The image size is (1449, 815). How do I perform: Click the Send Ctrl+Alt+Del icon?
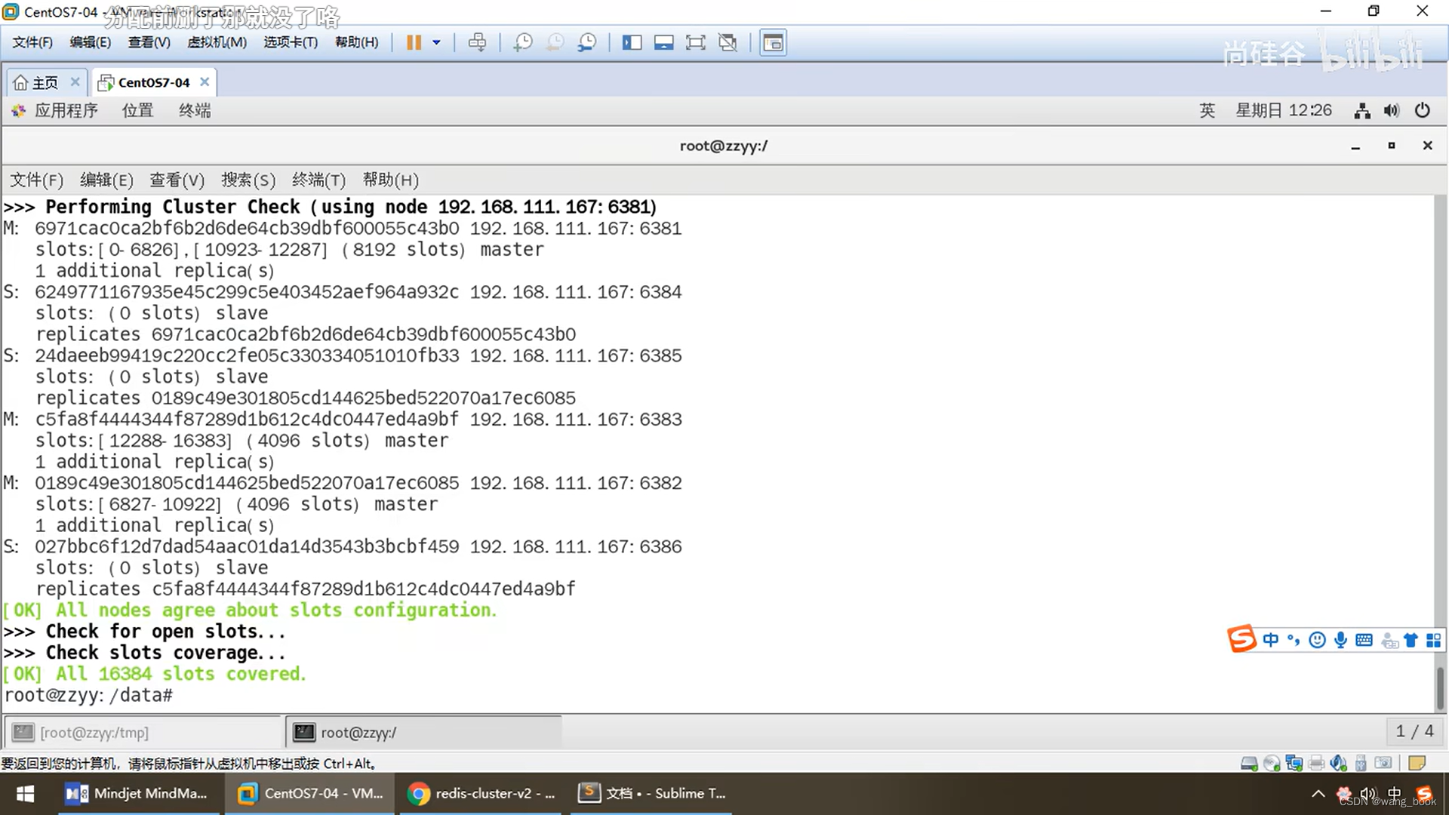[477, 42]
